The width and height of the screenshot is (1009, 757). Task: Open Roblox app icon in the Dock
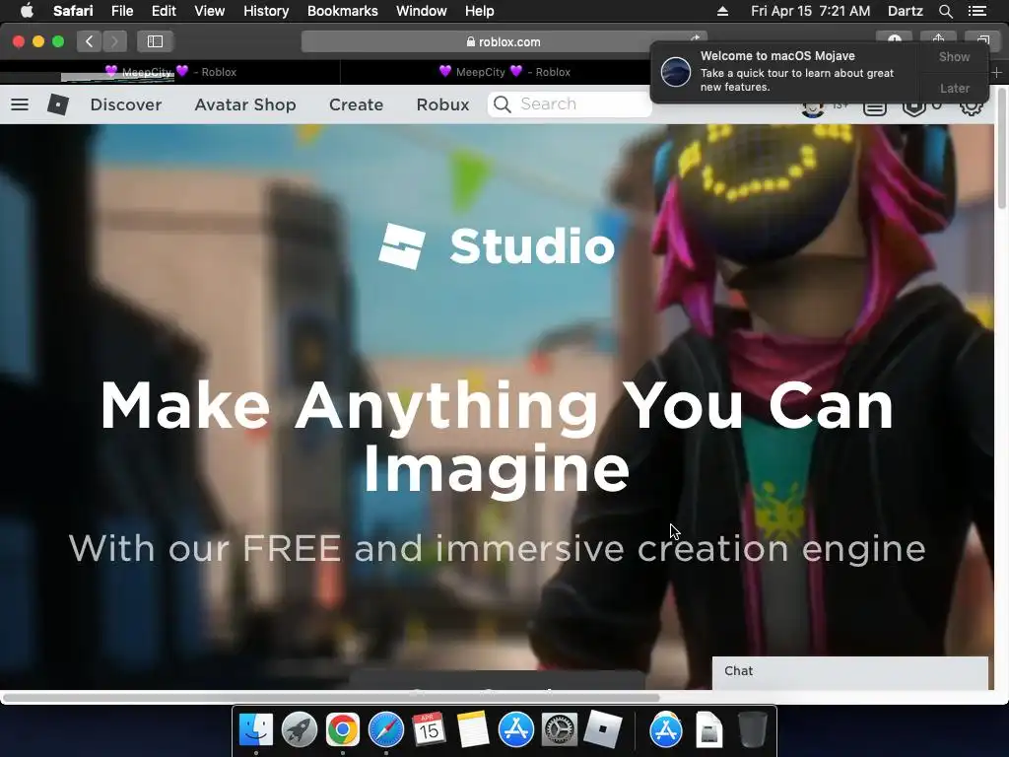[603, 729]
